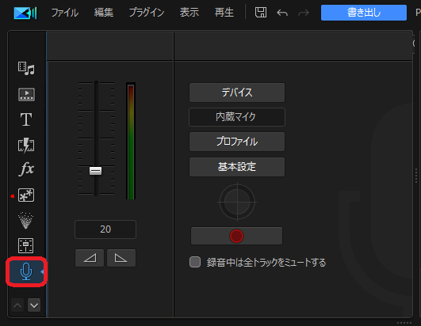The height and width of the screenshot is (326, 421).
Task: Click the 基本設定 button
Action: click(x=237, y=167)
